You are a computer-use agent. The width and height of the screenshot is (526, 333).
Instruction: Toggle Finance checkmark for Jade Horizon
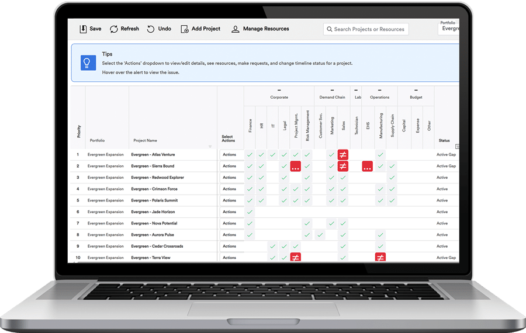[250, 212]
